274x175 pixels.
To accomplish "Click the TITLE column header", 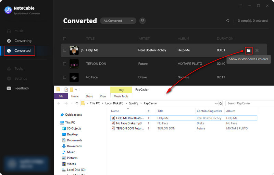I will [x=90, y=38].
